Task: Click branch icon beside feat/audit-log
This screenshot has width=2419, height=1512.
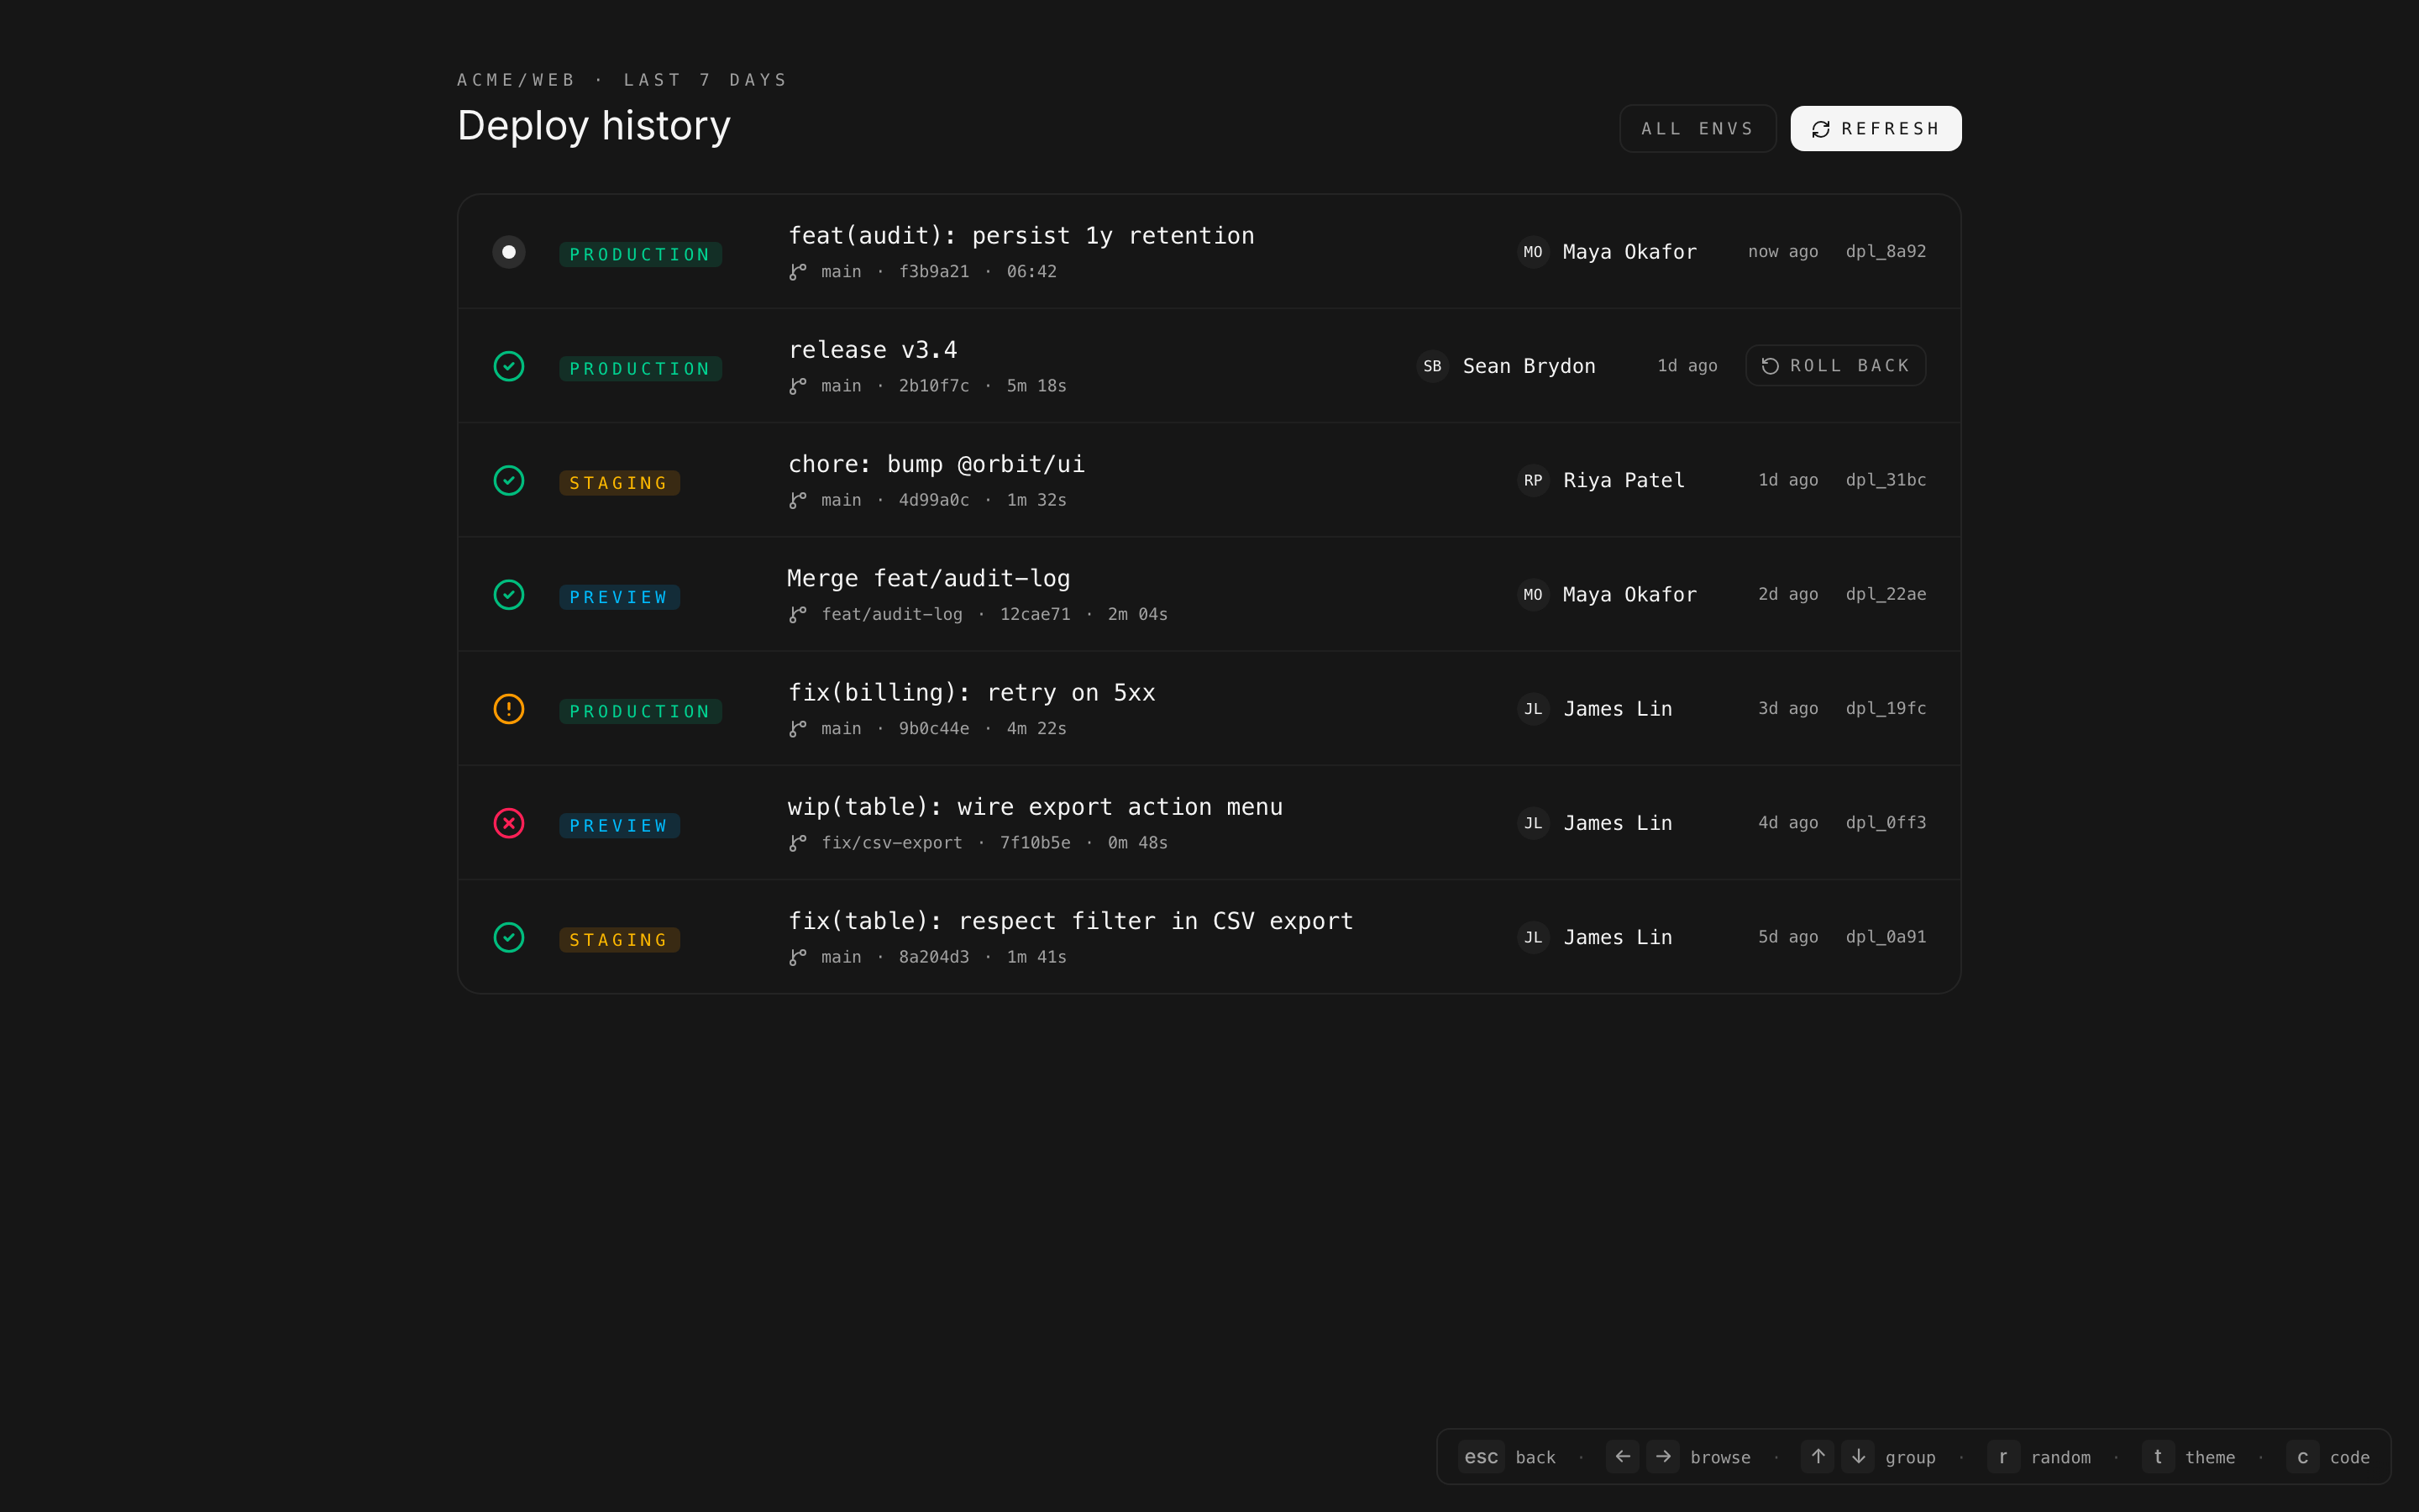Action: tap(798, 615)
